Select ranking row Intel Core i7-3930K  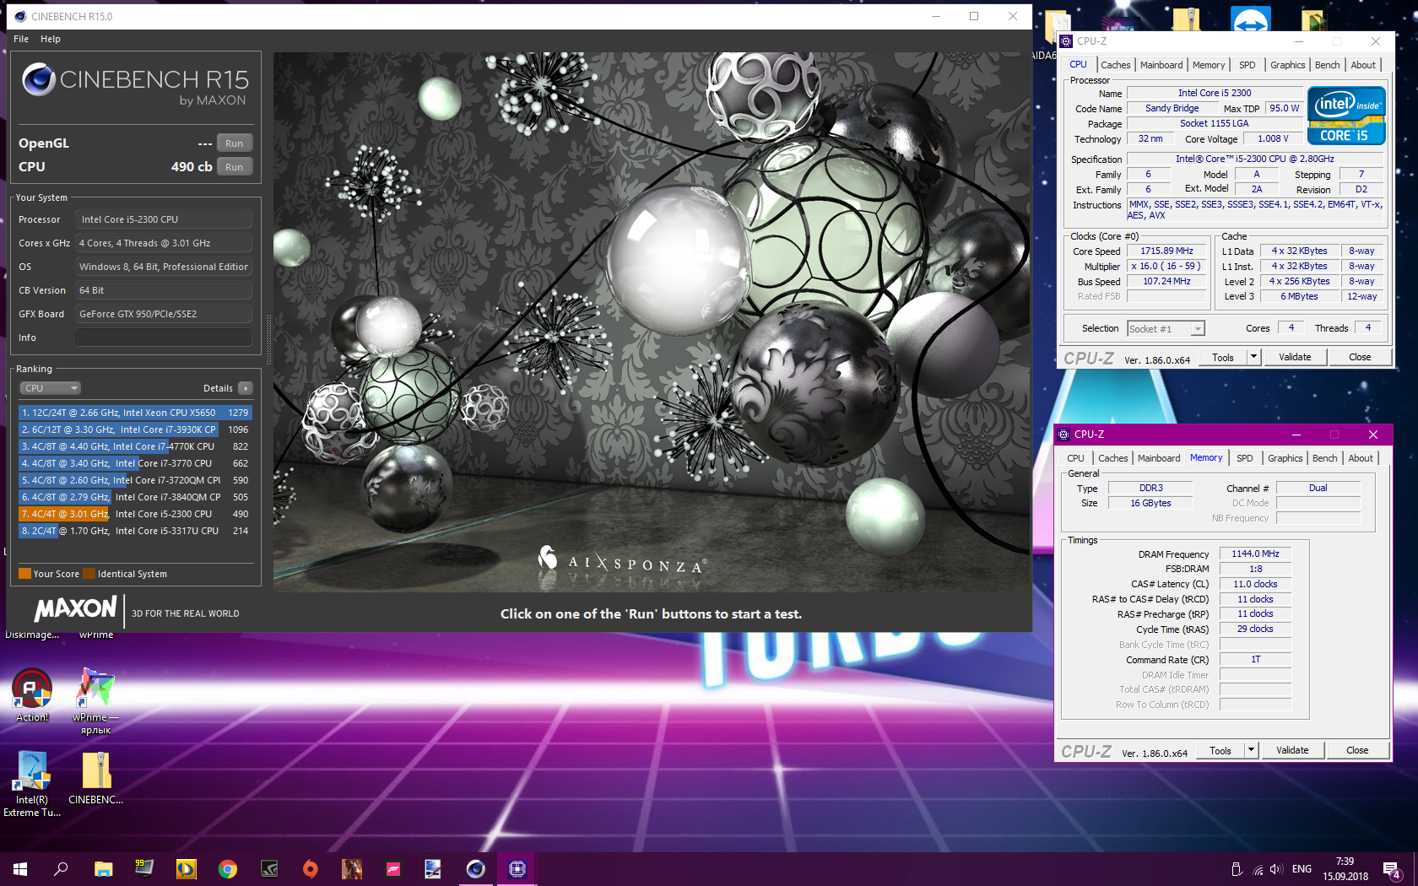pyautogui.click(x=135, y=429)
